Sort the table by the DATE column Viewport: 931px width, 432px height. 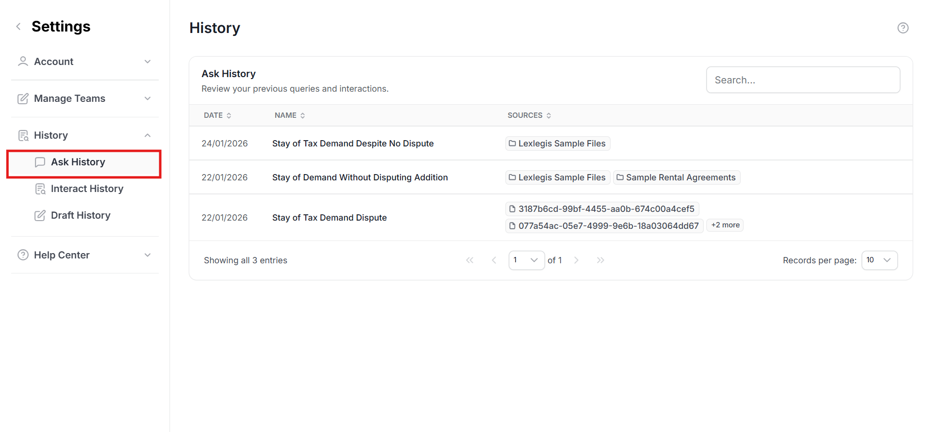pyautogui.click(x=217, y=115)
